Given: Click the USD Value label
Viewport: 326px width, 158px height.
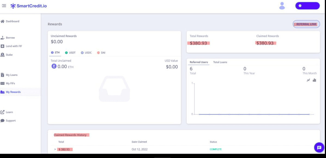Looking at the screenshot, I should pos(171,61).
